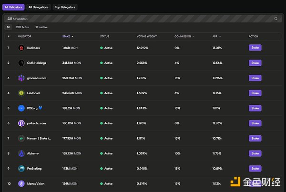Click the VALIDATOR column header
Image resolution: width=286 pixels, height=192 pixels.
(x=24, y=37)
